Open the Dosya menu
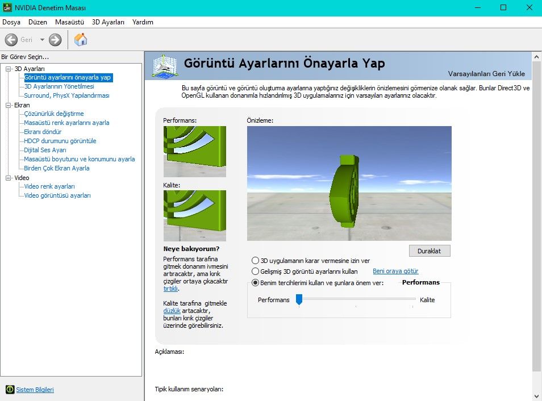Viewport: 542px width, 401px height. click(x=11, y=22)
